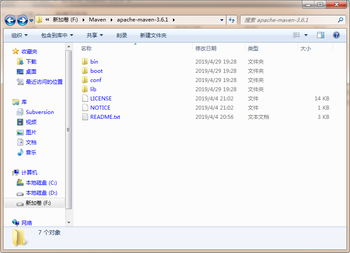Click 新建文件夹 to create a folder
The width and height of the screenshot is (350, 253).
[x=153, y=36]
